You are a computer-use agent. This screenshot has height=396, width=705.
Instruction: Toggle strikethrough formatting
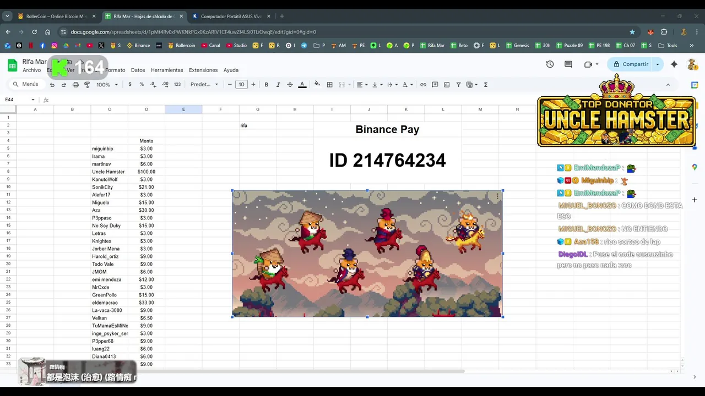(290, 85)
